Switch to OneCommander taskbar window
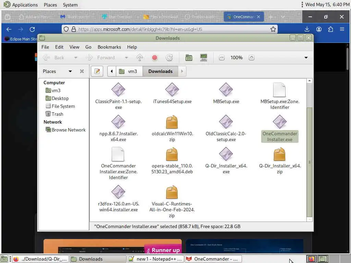The image size is (351, 263). tap(213, 259)
